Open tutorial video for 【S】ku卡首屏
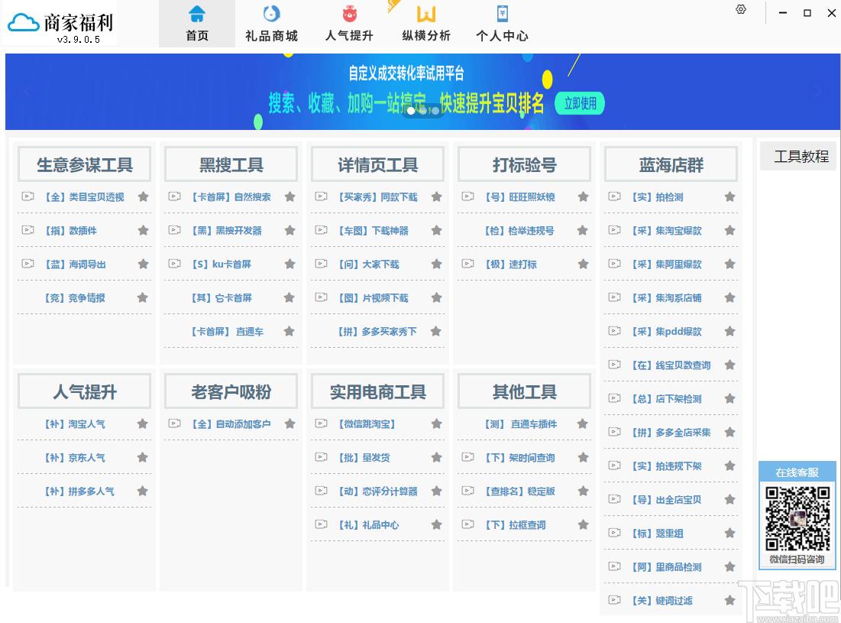 174,264
